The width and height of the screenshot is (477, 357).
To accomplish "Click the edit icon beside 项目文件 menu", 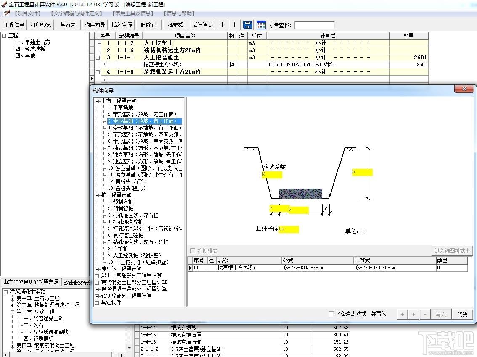I will (6, 13).
